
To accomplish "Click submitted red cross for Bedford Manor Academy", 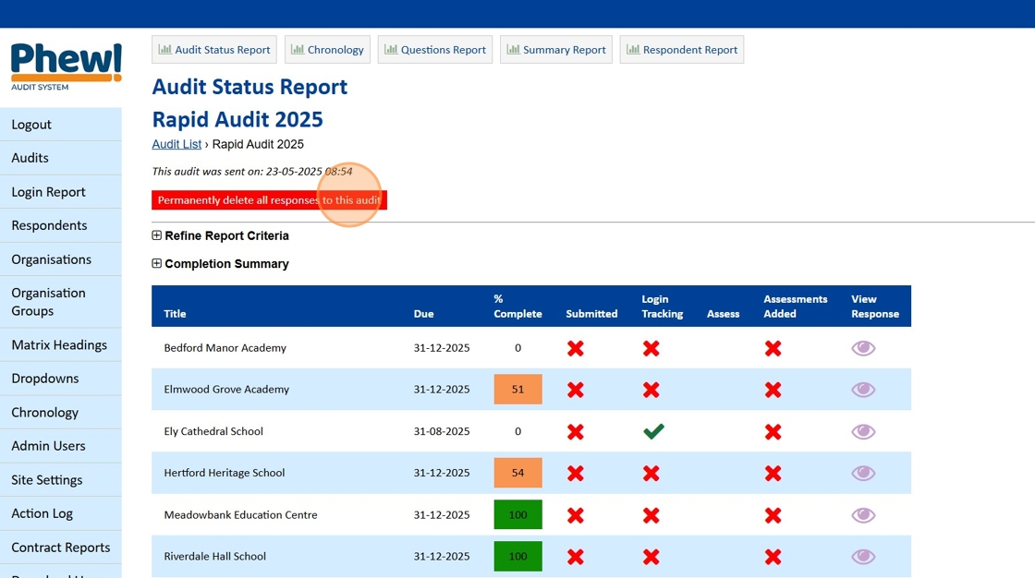I will [x=576, y=348].
